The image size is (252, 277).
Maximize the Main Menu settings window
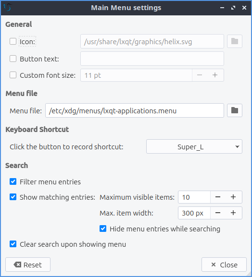233,8
